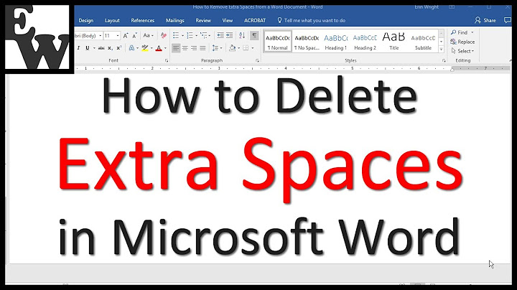Expand the numbering library dropdown arrow

196,36
